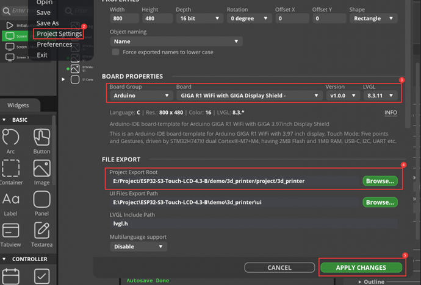Click the Offset Y input field
The width and height of the screenshot is (421, 285).
(x=329, y=18)
